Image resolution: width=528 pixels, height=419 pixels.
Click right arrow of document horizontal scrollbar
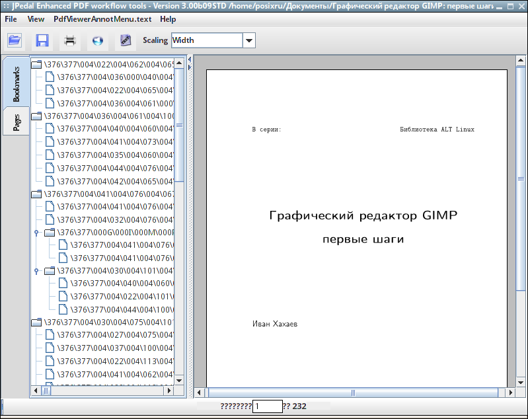[x=511, y=393]
